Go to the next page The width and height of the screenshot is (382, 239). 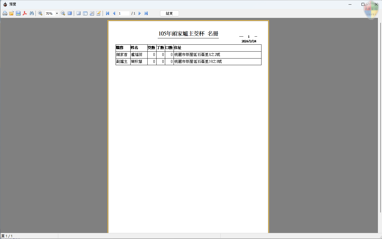[140, 13]
